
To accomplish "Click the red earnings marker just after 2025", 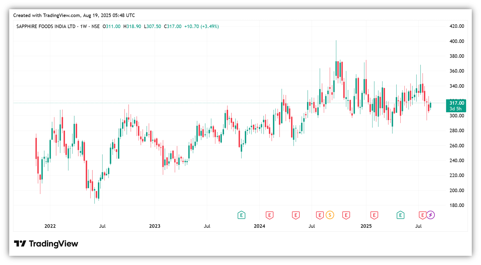I will 374,215.
